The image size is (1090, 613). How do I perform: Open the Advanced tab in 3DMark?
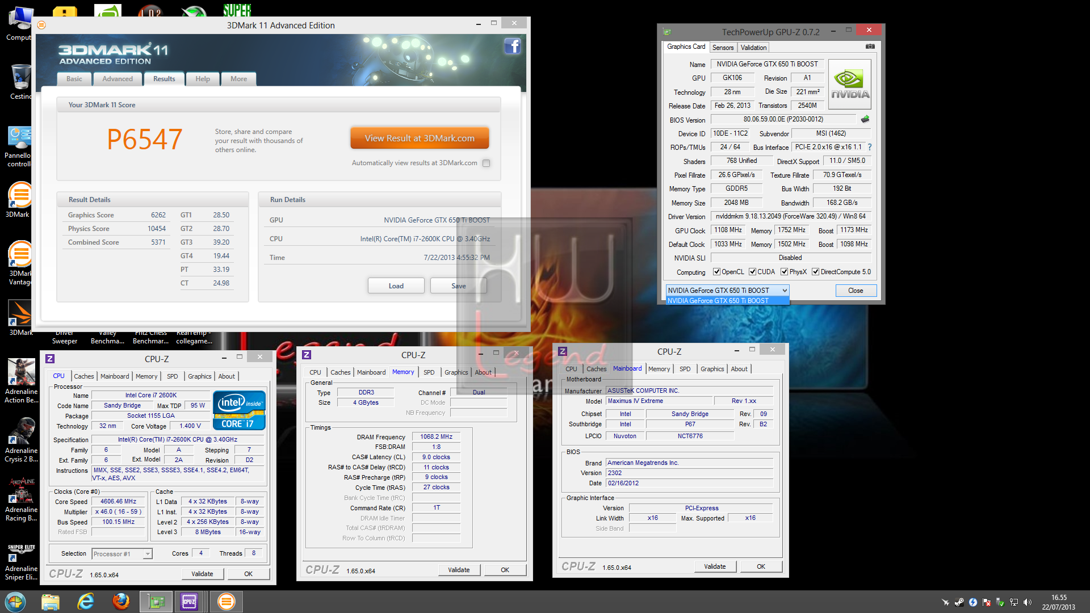118,79
